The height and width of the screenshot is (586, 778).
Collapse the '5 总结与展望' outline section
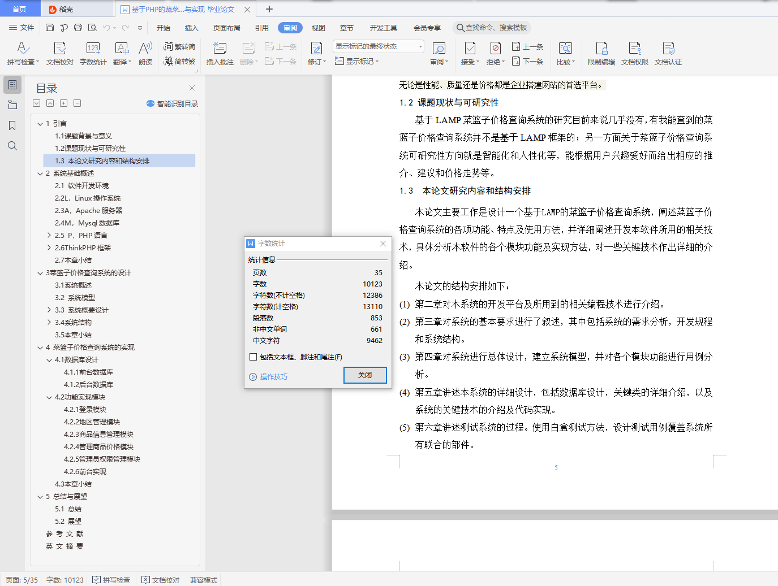coord(40,497)
